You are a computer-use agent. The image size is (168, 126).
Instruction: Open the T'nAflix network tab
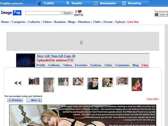[x=50, y=3]
